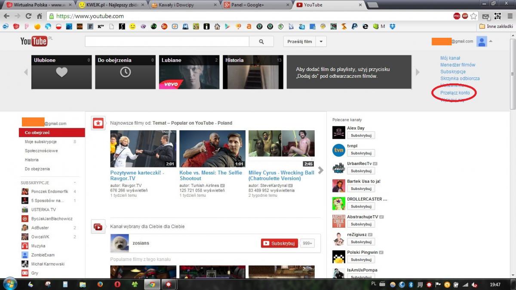
Task: Open Skrzynka odbiorcza link
Action: pyautogui.click(x=460, y=79)
